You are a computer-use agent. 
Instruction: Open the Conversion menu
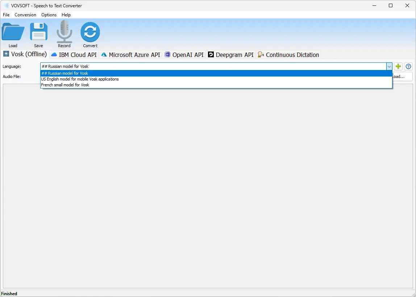[x=25, y=15]
